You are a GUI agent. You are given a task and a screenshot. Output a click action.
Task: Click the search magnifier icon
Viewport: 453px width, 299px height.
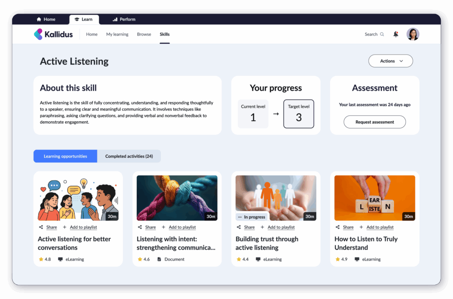pyautogui.click(x=382, y=34)
